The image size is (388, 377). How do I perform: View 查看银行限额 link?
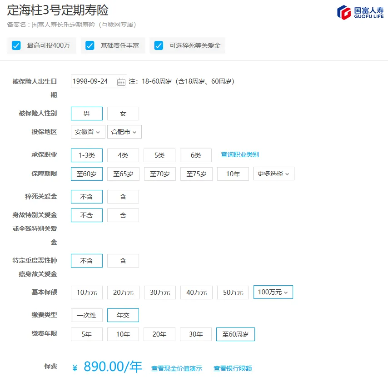point(233,368)
